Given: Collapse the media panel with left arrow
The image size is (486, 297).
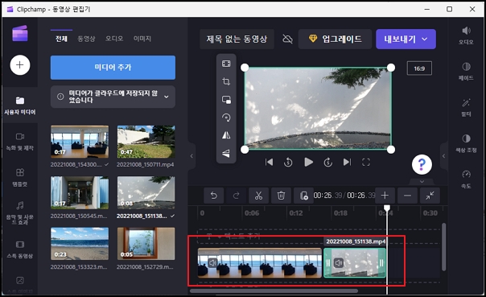Looking at the screenshot, I should click(192, 156).
